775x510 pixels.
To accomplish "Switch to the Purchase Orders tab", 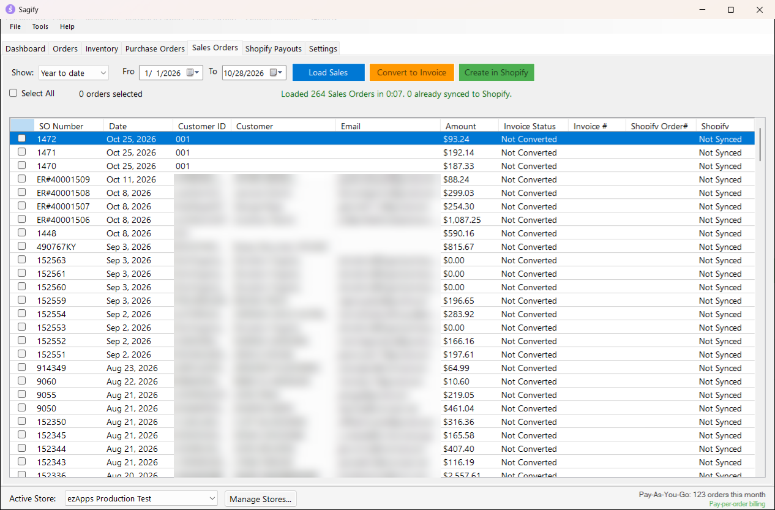I will click(155, 48).
